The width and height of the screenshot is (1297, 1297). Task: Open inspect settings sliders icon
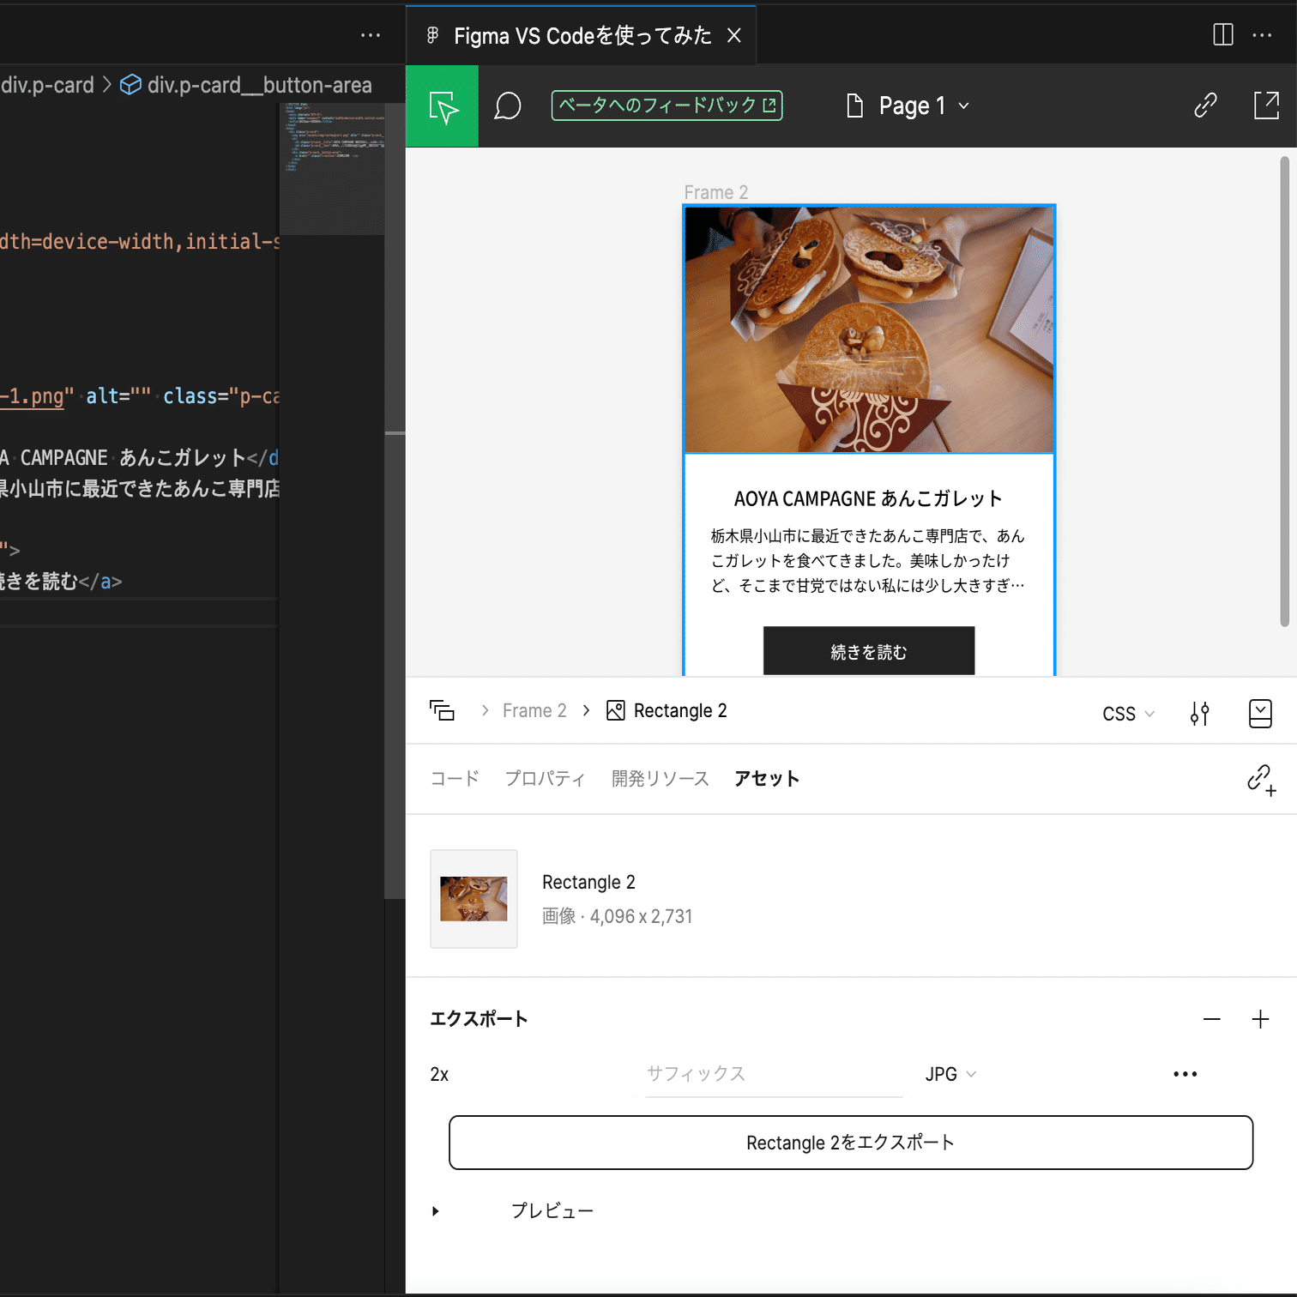[1200, 714]
